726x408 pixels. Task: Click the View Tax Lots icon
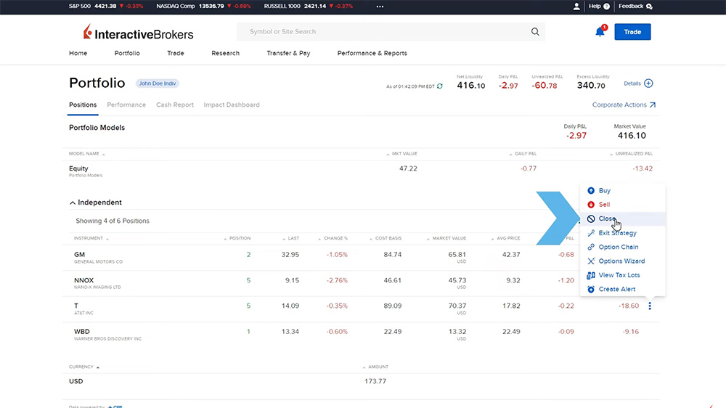591,275
